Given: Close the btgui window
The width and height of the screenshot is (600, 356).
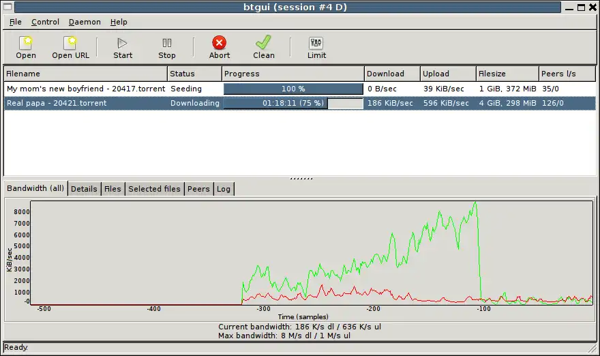Looking at the screenshot, I should coord(592,8).
